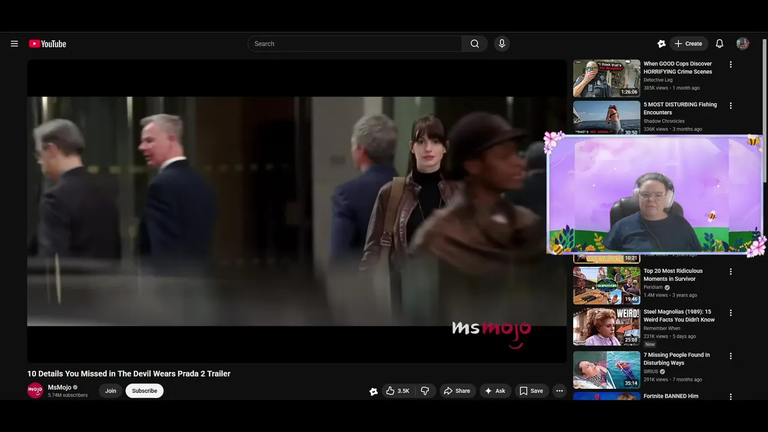Screen dimensions: 768x432
Task: Open the account avatar menu
Action: 743,44
